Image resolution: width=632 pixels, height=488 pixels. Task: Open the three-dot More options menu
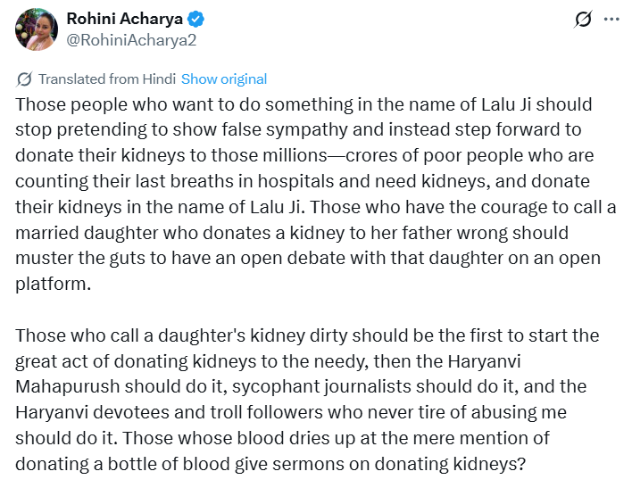[x=611, y=19]
